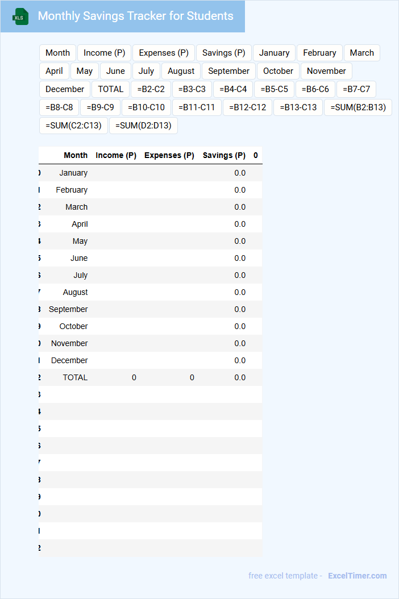
Task: Select the =B11-C11 formula tag
Action: (x=197, y=107)
